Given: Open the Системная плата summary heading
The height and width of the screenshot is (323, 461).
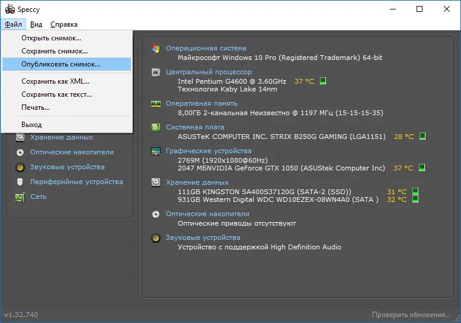Looking at the screenshot, I should 195,127.
